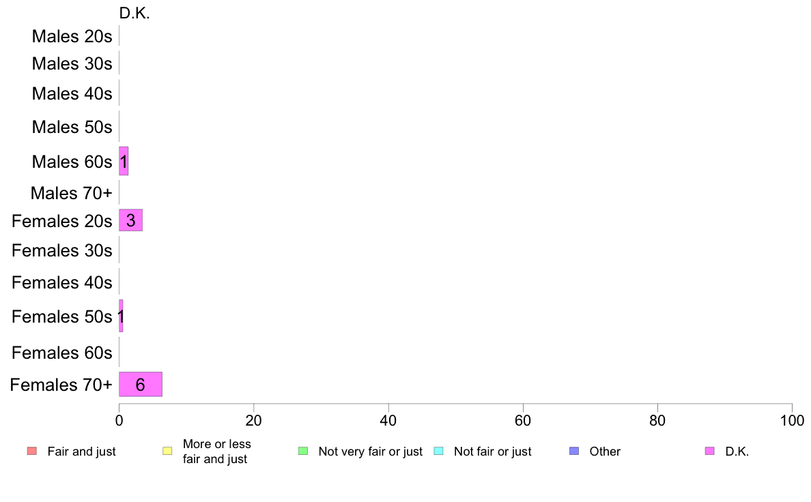The width and height of the screenshot is (811, 502).
Task: Select the Females 20s bar showing 3
Action: pyautogui.click(x=131, y=220)
